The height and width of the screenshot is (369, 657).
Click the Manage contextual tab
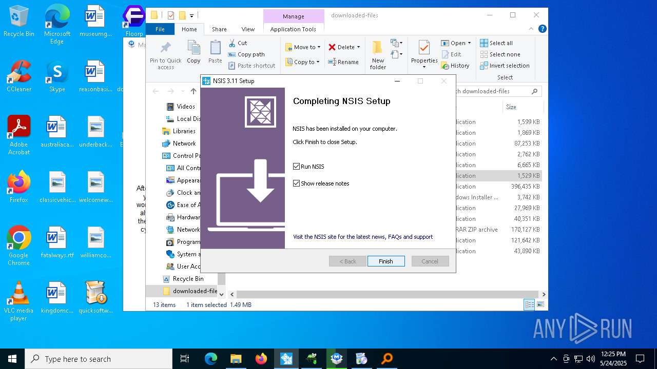pos(294,16)
